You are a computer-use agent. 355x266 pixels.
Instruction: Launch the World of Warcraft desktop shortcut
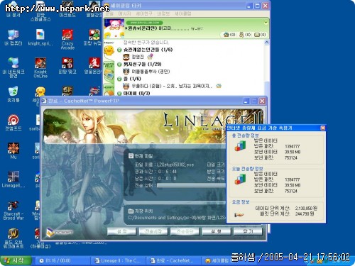click(13, 238)
